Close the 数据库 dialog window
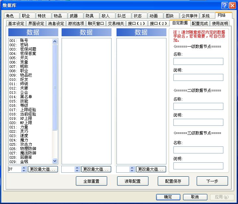 [x=232, y=6]
